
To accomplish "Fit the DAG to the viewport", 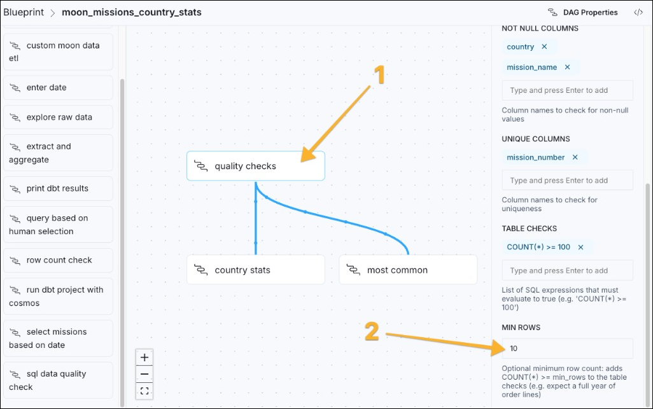I will point(144,391).
